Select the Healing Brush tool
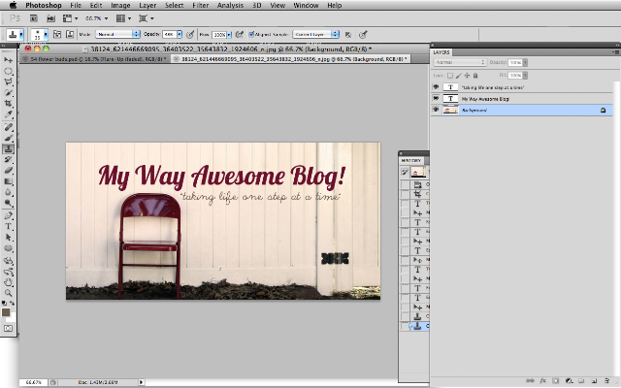The width and height of the screenshot is (621, 388). [x=8, y=127]
